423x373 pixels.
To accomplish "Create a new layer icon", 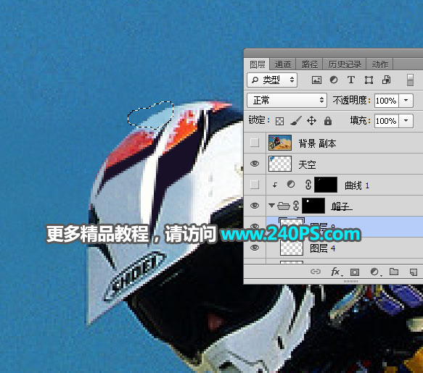I will (414, 272).
